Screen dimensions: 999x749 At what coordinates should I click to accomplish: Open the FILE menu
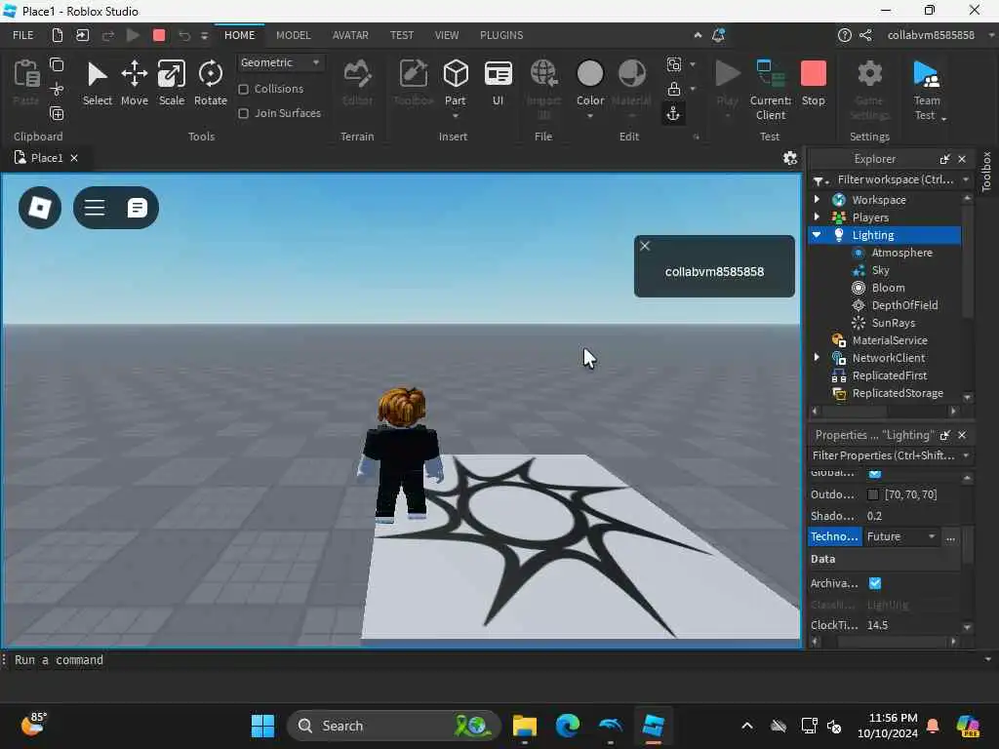[x=23, y=35]
